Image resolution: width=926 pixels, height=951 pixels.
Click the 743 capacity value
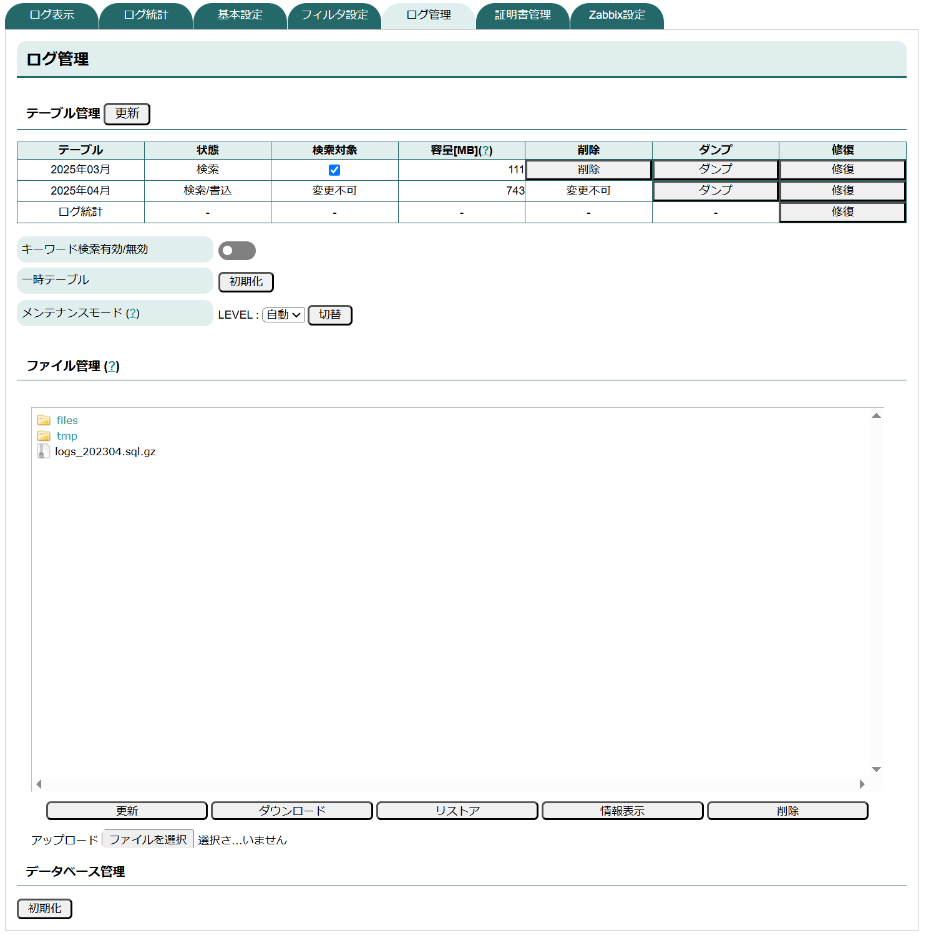click(515, 191)
